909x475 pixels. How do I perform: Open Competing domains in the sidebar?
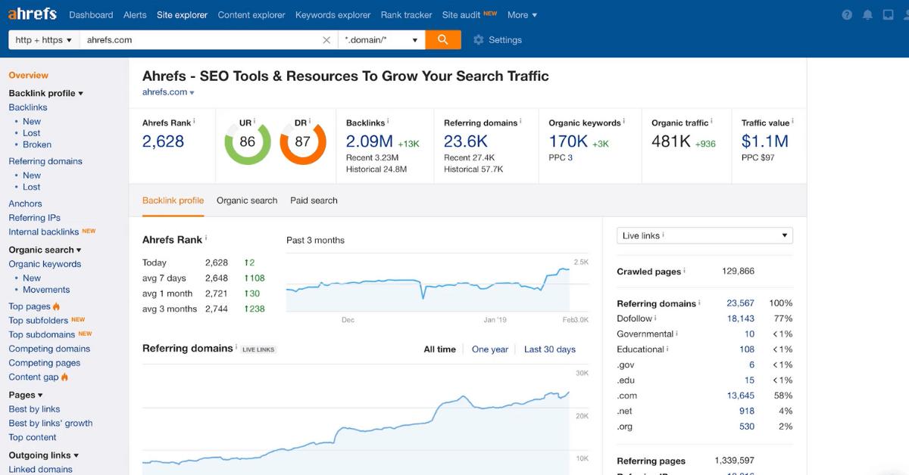pyautogui.click(x=49, y=349)
